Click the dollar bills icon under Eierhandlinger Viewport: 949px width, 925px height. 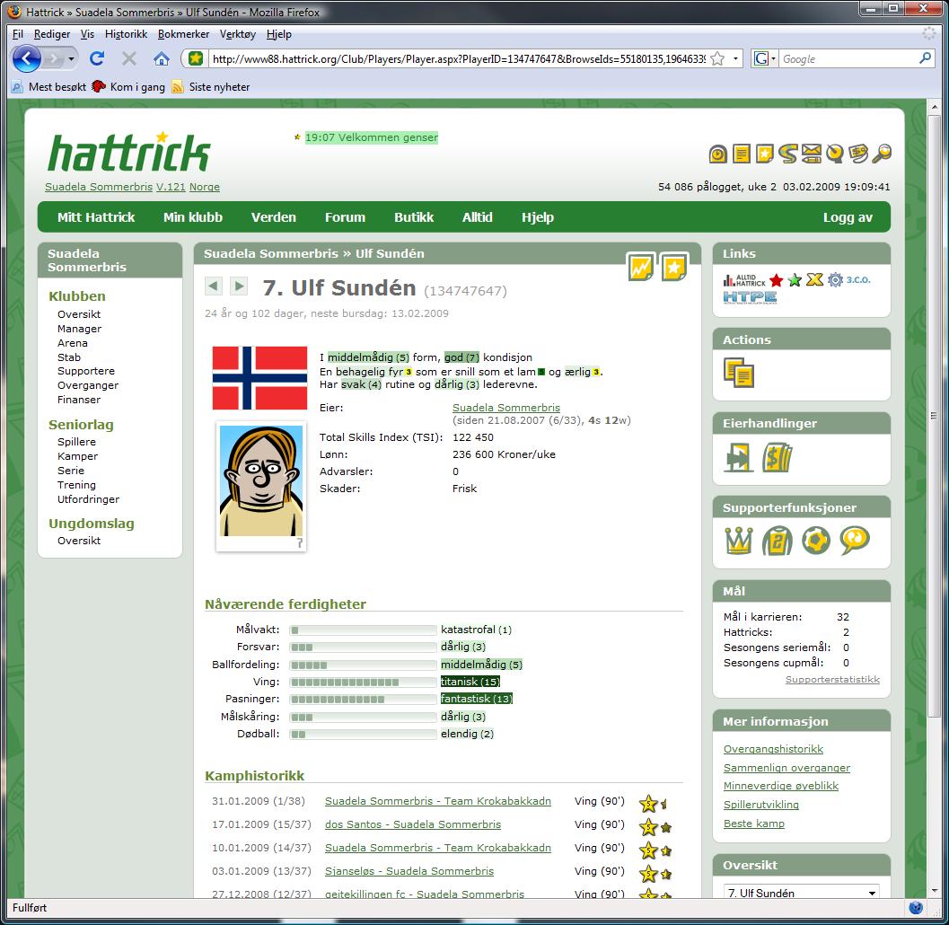coord(778,458)
